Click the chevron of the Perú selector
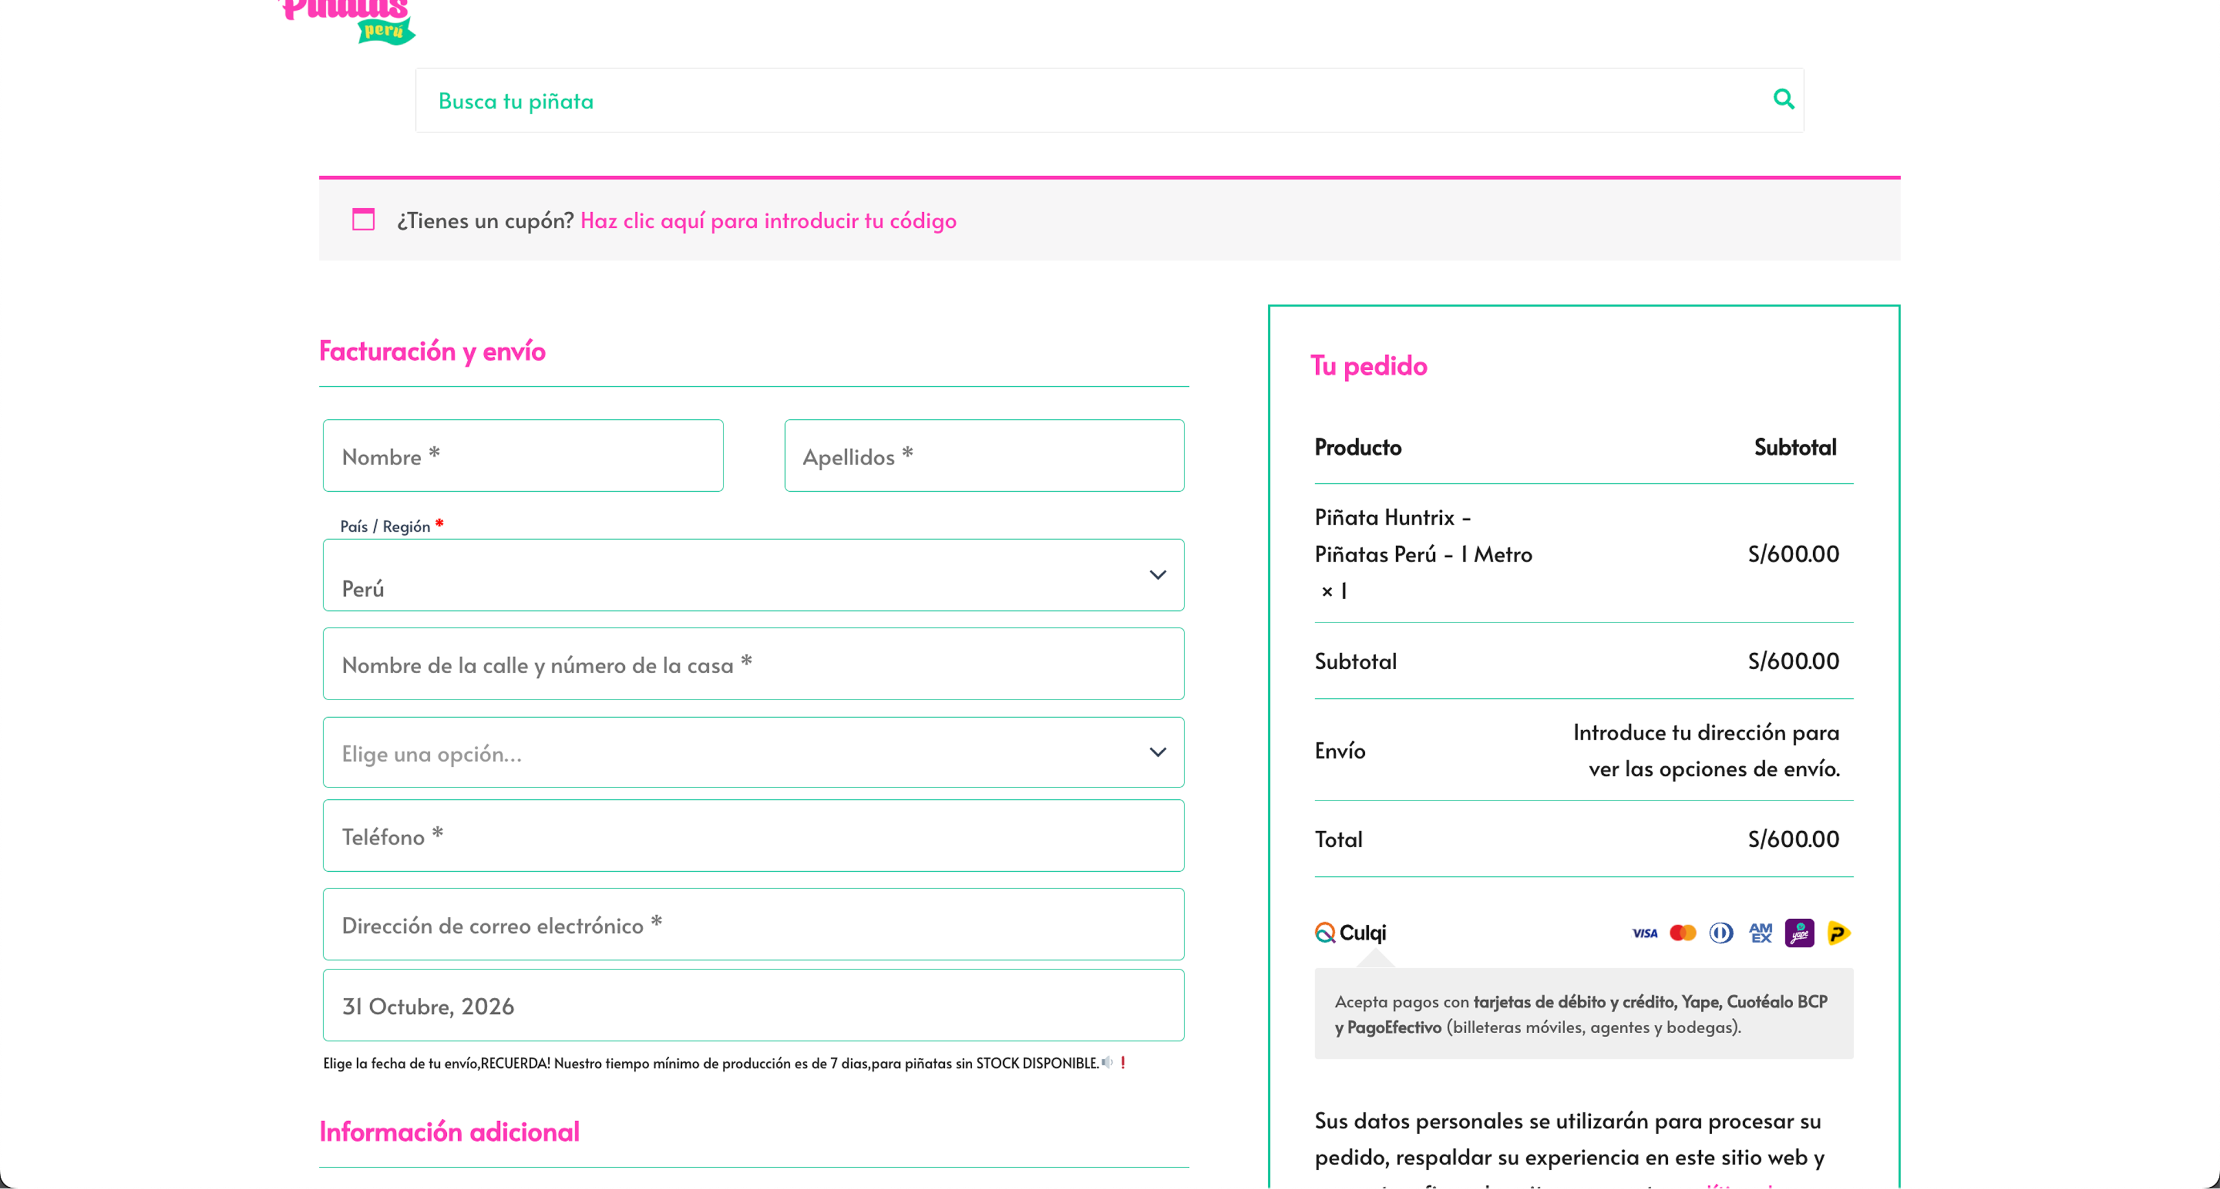Screen dimensions: 2220x1189 click(1158, 575)
